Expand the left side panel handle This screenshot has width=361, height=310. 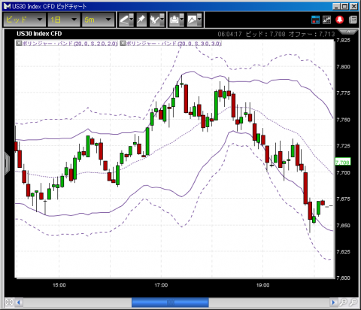click(x=7, y=163)
